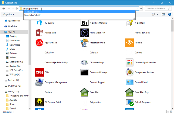Select the Cortana app label
Screen dimensions: 174x114
48,92
